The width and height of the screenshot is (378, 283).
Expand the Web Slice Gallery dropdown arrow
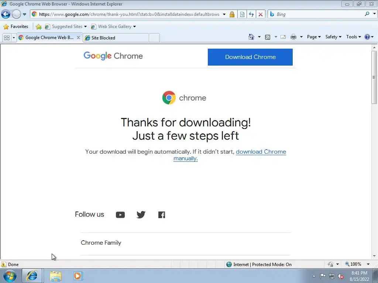(134, 27)
